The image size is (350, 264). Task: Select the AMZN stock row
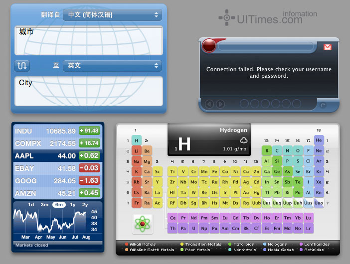[x=58, y=193]
